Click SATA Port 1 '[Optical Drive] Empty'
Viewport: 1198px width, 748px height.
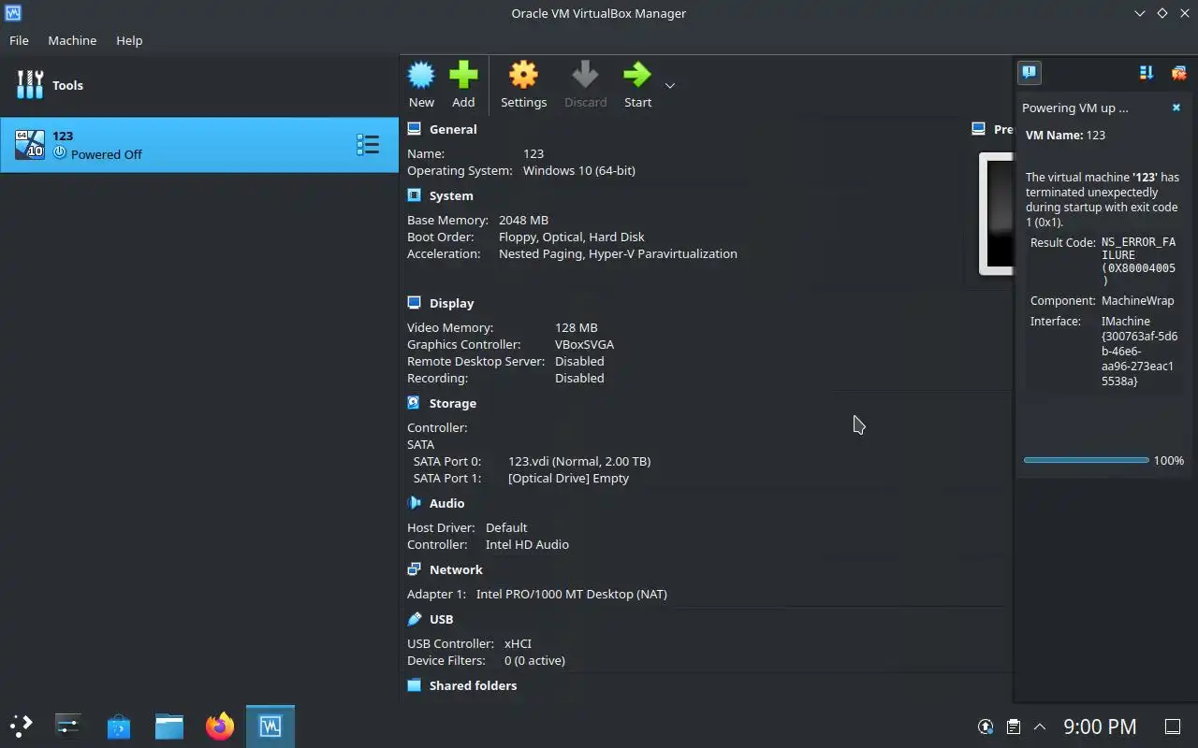point(568,478)
